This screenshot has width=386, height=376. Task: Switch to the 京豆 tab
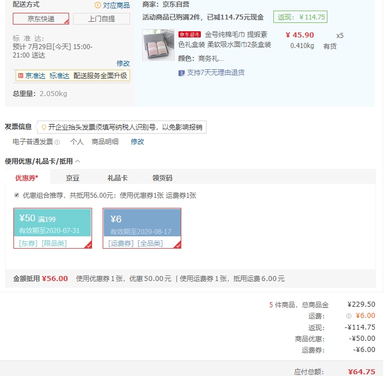coord(73,178)
